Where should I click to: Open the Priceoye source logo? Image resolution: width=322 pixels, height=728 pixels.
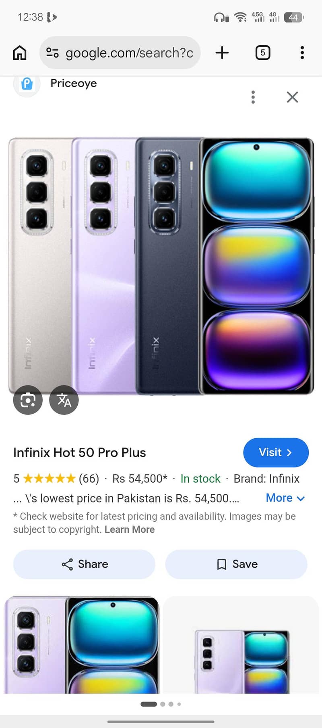[27, 84]
